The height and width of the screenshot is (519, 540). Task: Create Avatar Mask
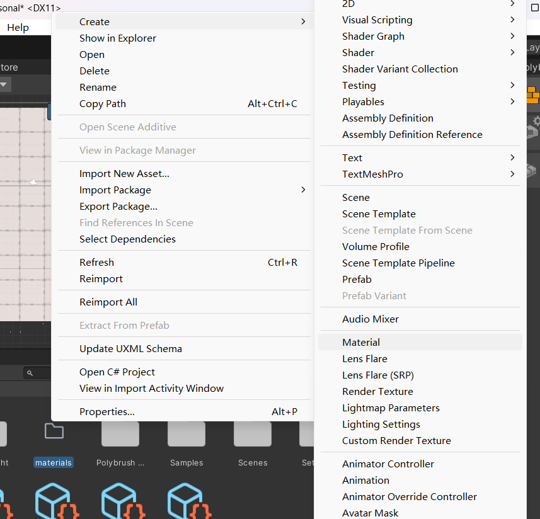420,513
